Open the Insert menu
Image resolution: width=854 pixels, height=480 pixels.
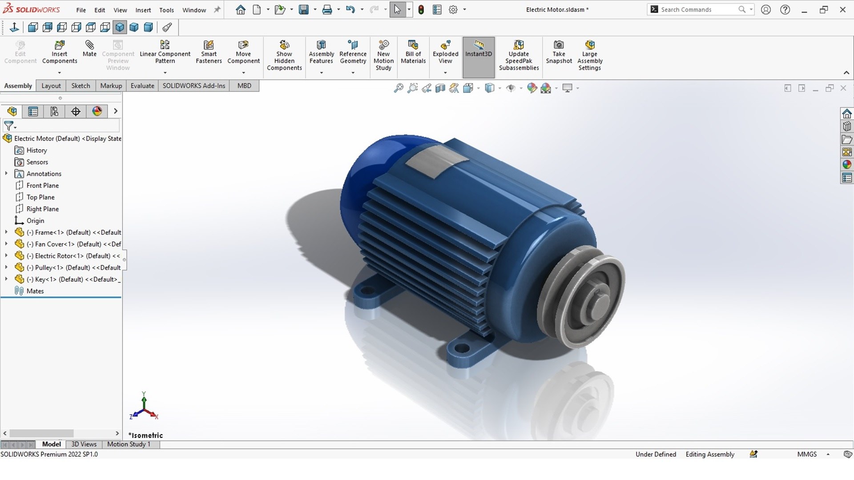coord(143,10)
